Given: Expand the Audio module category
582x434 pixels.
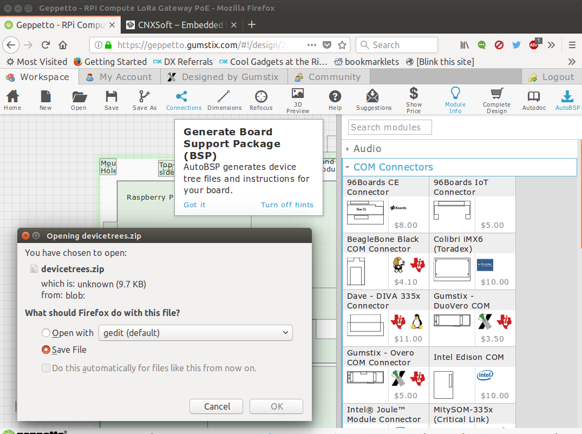Looking at the screenshot, I should pyautogui.click(x=460, y=149).
